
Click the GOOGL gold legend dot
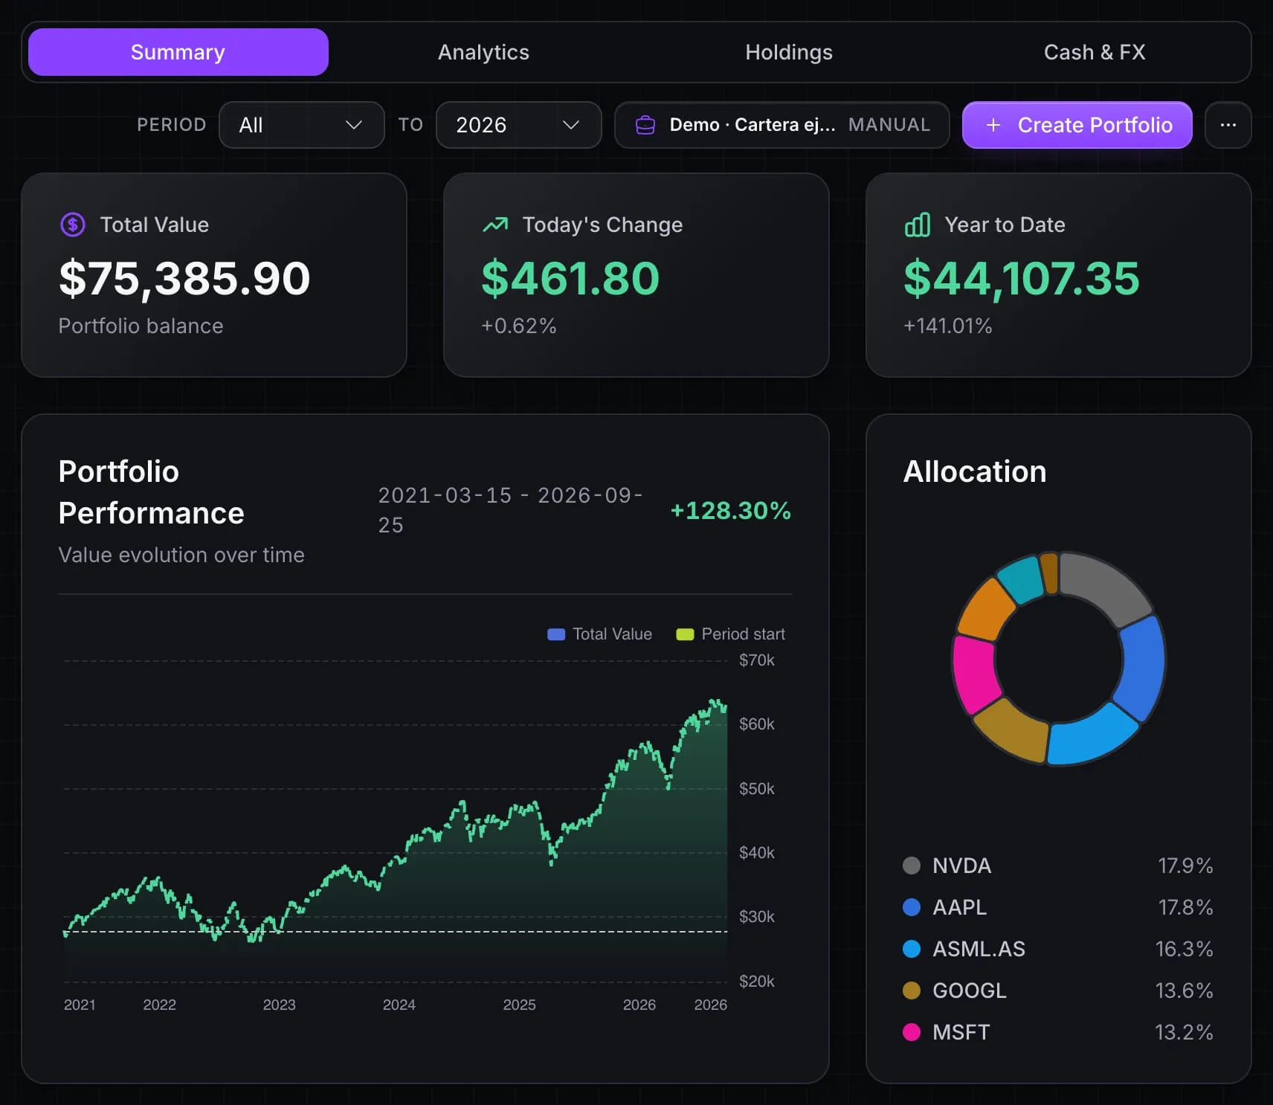912,990
